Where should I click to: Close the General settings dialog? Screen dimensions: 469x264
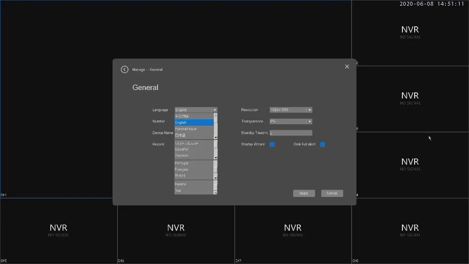347,67
